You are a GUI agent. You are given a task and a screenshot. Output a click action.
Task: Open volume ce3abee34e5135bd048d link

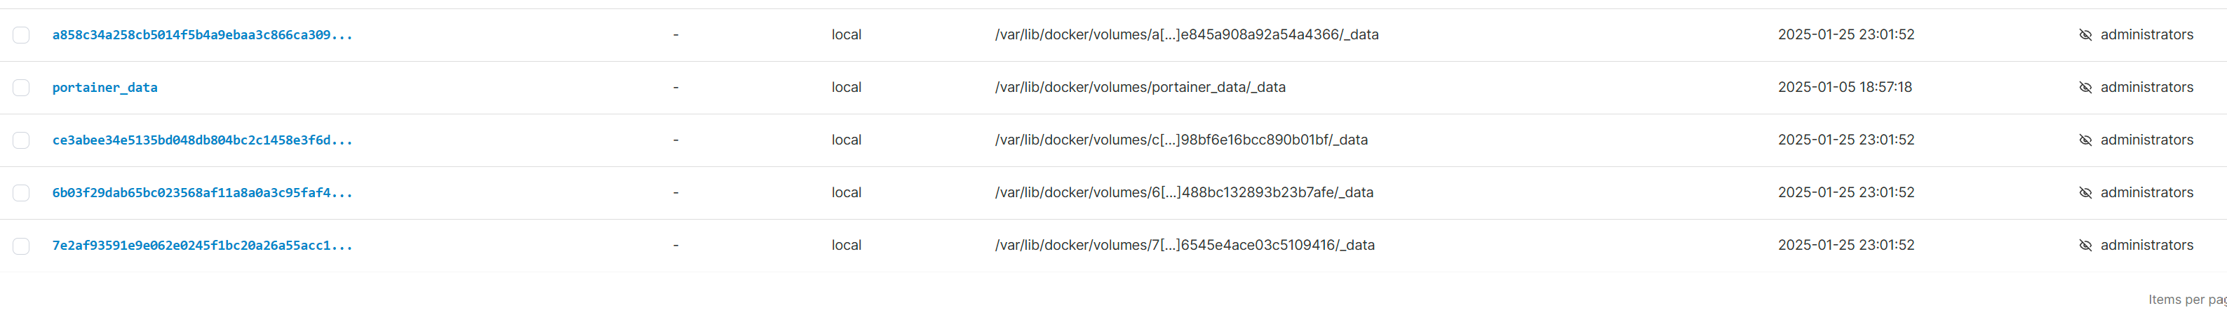[202, 140]
